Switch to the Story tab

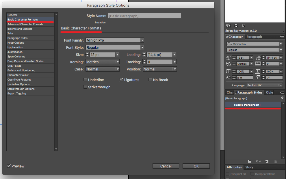pyautogui.click(x=249, y=167)
